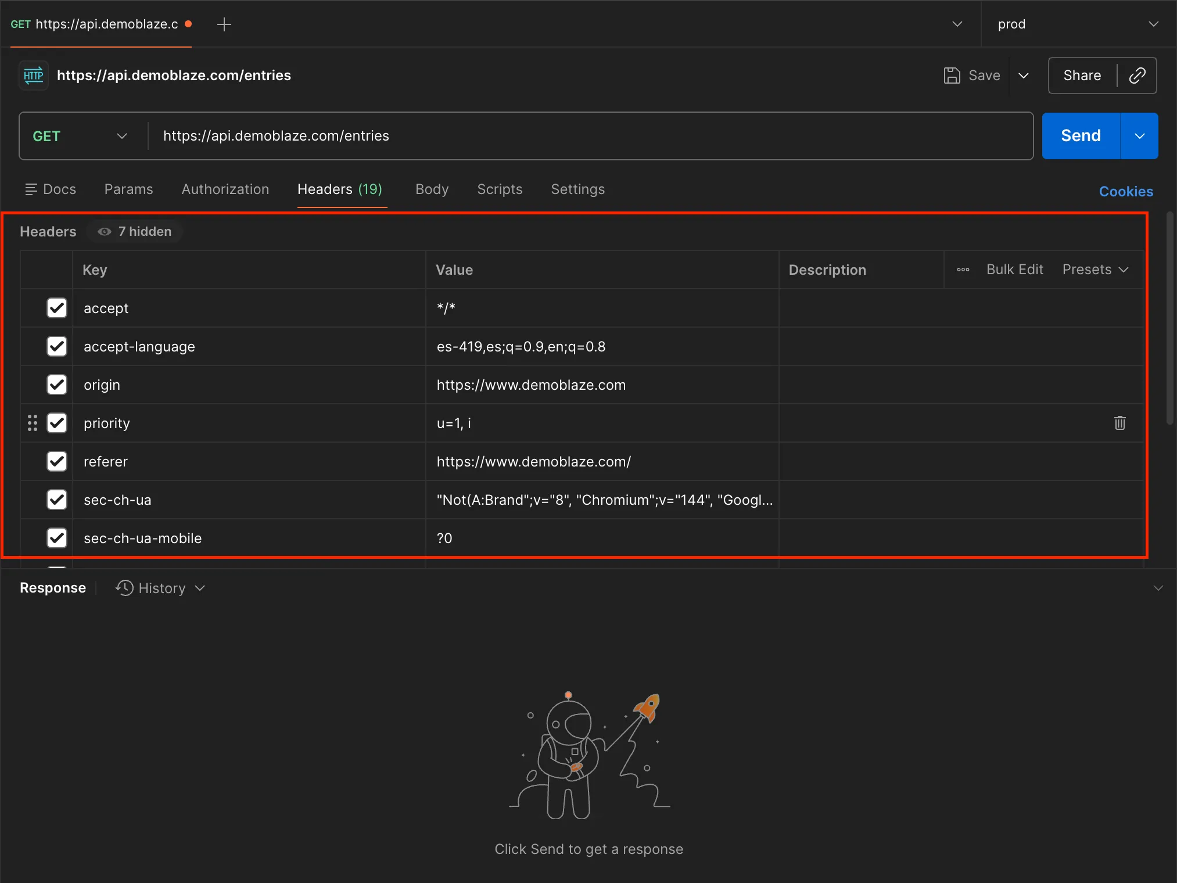Open the Authorization tab
Viewport: 1177px width, 883px height.
225,189
